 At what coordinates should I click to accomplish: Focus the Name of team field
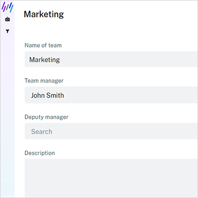pos(111,59)
